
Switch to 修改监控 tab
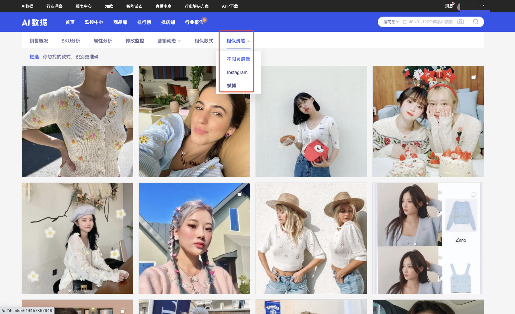(x=135, y=41)
